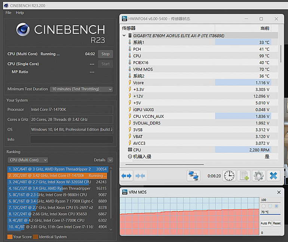
Task: Click the collapse-columns faded arrows icon
Action: [140, 176]
